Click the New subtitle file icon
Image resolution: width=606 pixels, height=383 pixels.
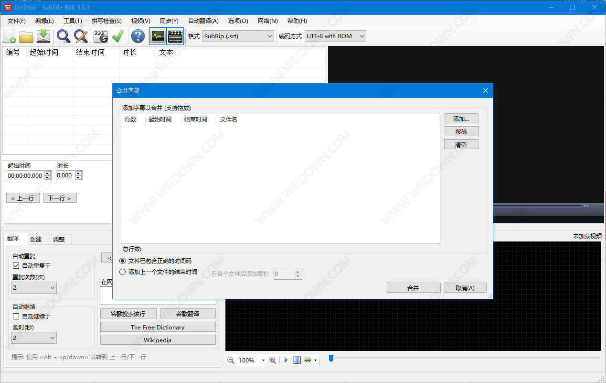tap(10, 36)
